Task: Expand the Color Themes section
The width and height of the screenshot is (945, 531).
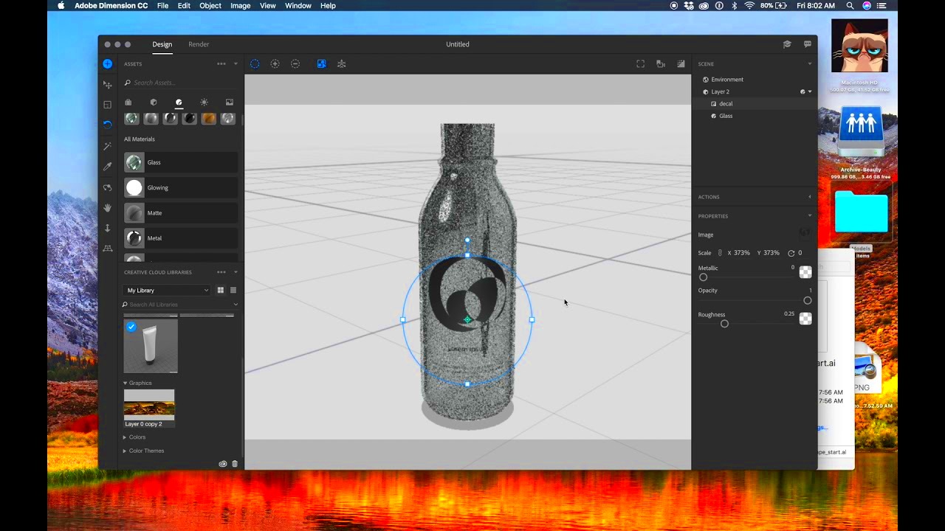Action: (125, 451)
